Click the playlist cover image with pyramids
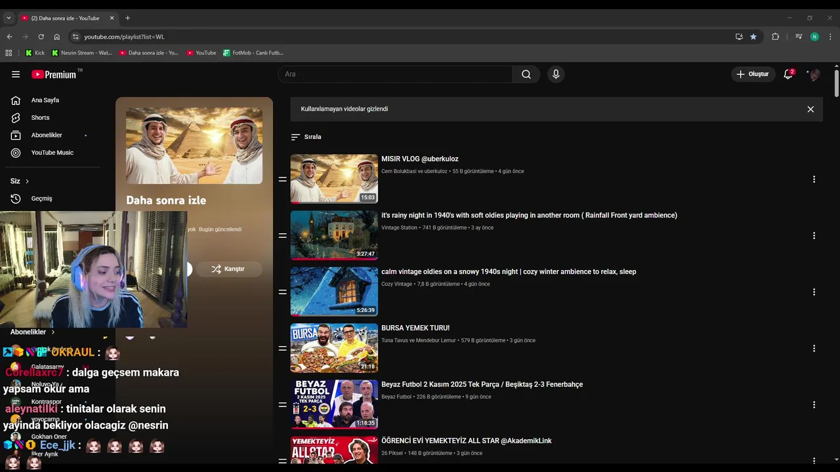Viewport: 840px width, 472px height. point(194,146)
